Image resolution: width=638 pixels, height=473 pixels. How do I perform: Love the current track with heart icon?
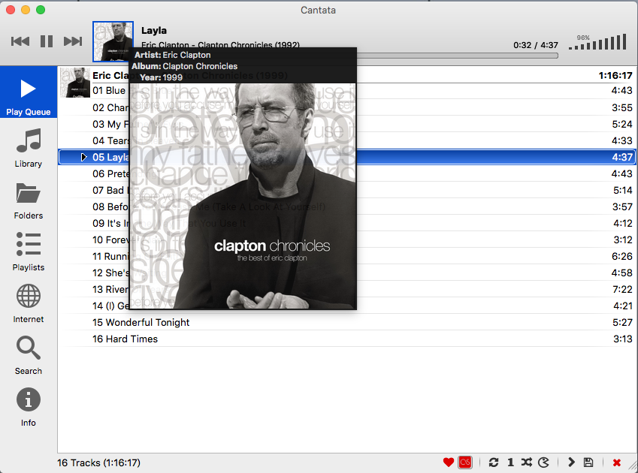[449, 462]
